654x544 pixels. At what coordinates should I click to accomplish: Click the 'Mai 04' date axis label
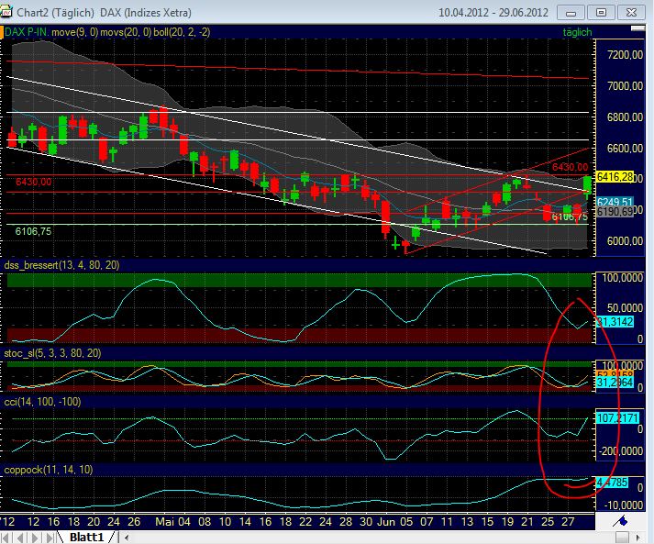[x=172, y=522]
